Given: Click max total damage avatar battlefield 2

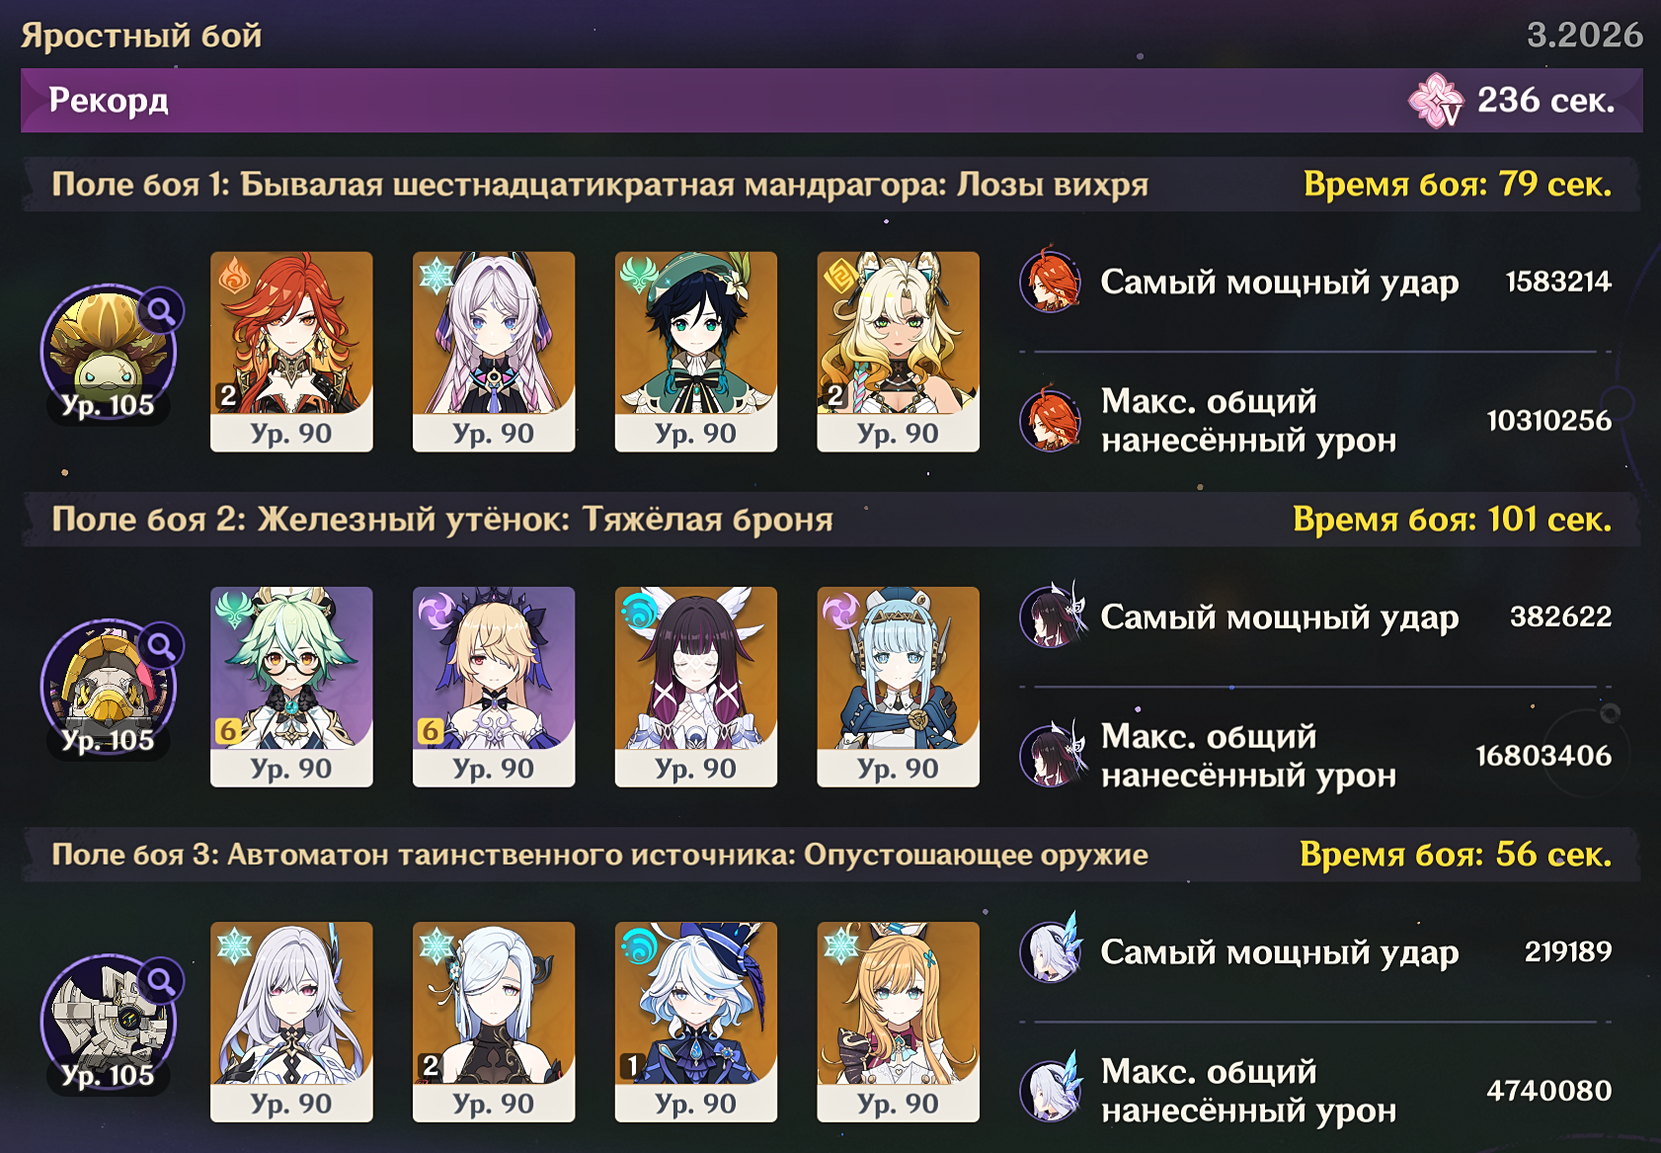Looking at the screenshot, I should (1052, 755).
